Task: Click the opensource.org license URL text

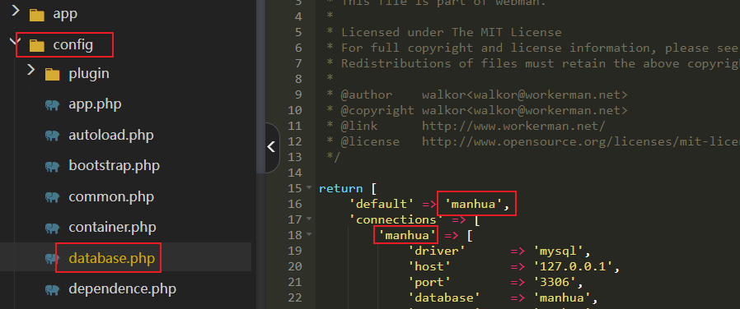Action: click(581, 141)
